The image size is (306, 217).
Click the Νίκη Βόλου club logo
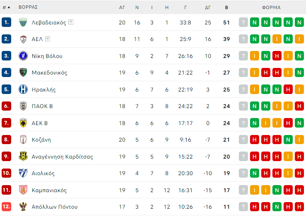23,56
